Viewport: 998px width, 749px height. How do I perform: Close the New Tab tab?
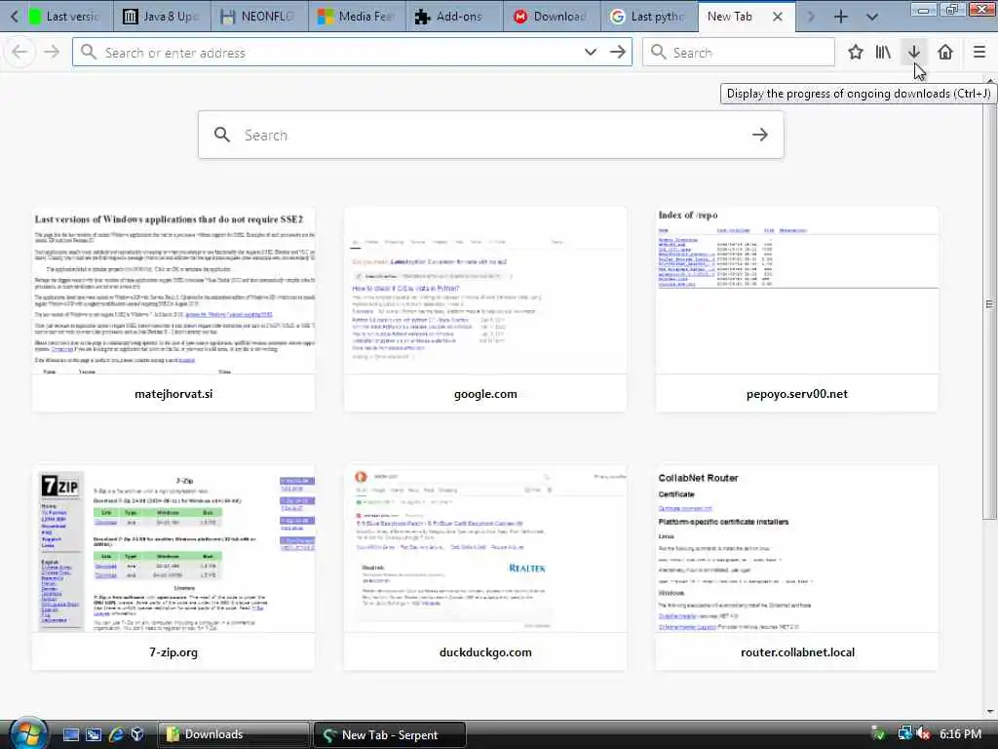[x=777, y=17]
